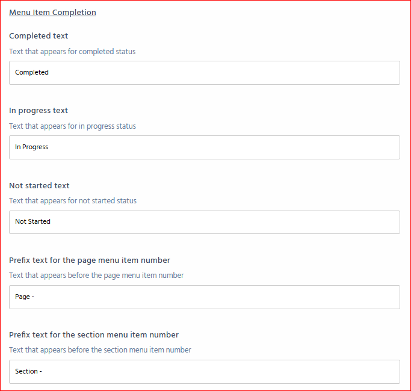
Task: Focus the page menu item prefix input
Action: (205, 297)
